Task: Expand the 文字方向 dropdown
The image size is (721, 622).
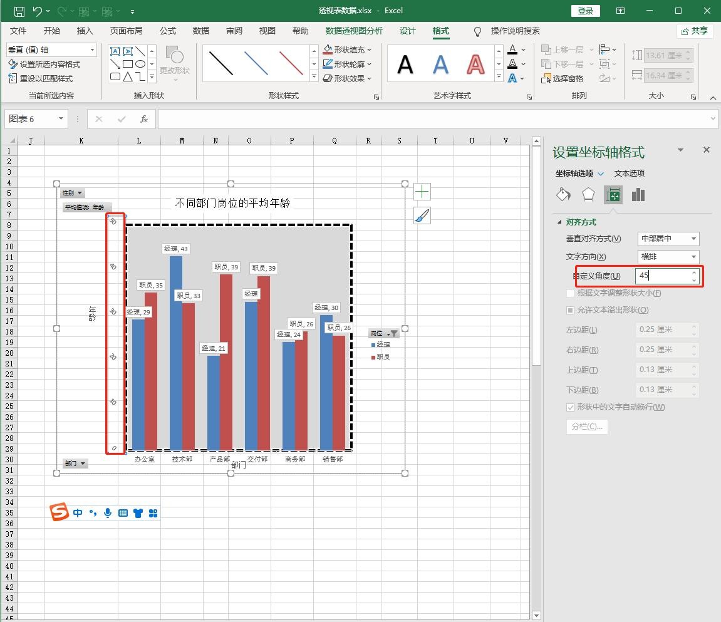Action: tap(668, 257)
